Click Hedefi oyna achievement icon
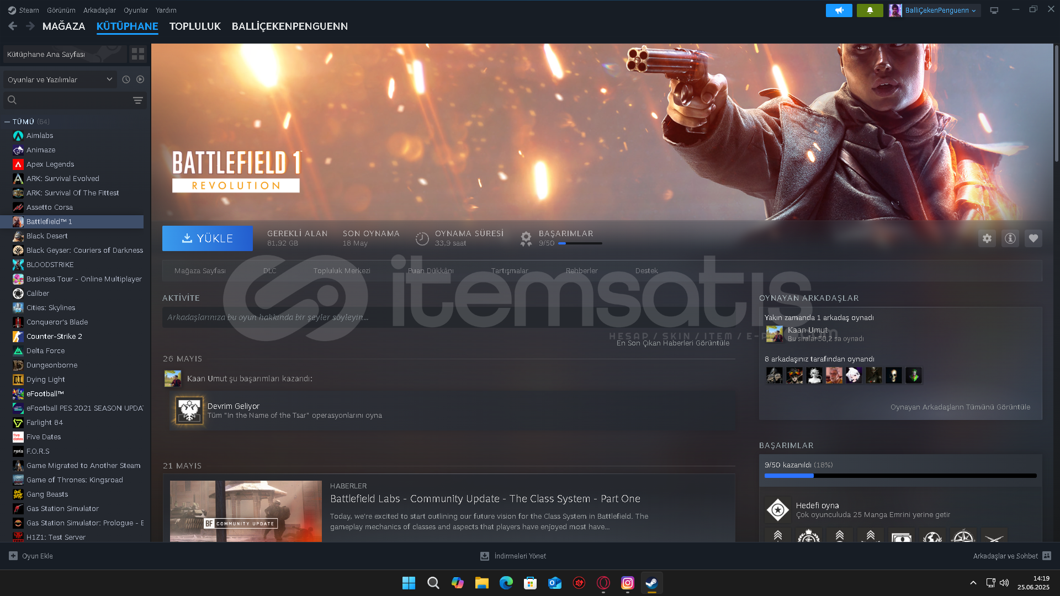 point(777,510)
